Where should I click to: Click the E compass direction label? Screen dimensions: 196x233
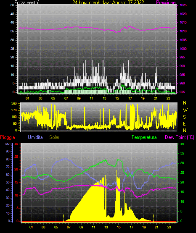(x=184, y=124)
